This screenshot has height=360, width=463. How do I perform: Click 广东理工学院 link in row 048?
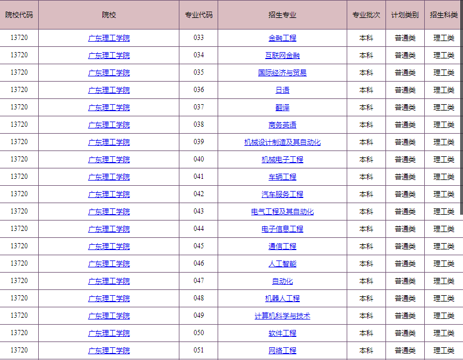109,299
